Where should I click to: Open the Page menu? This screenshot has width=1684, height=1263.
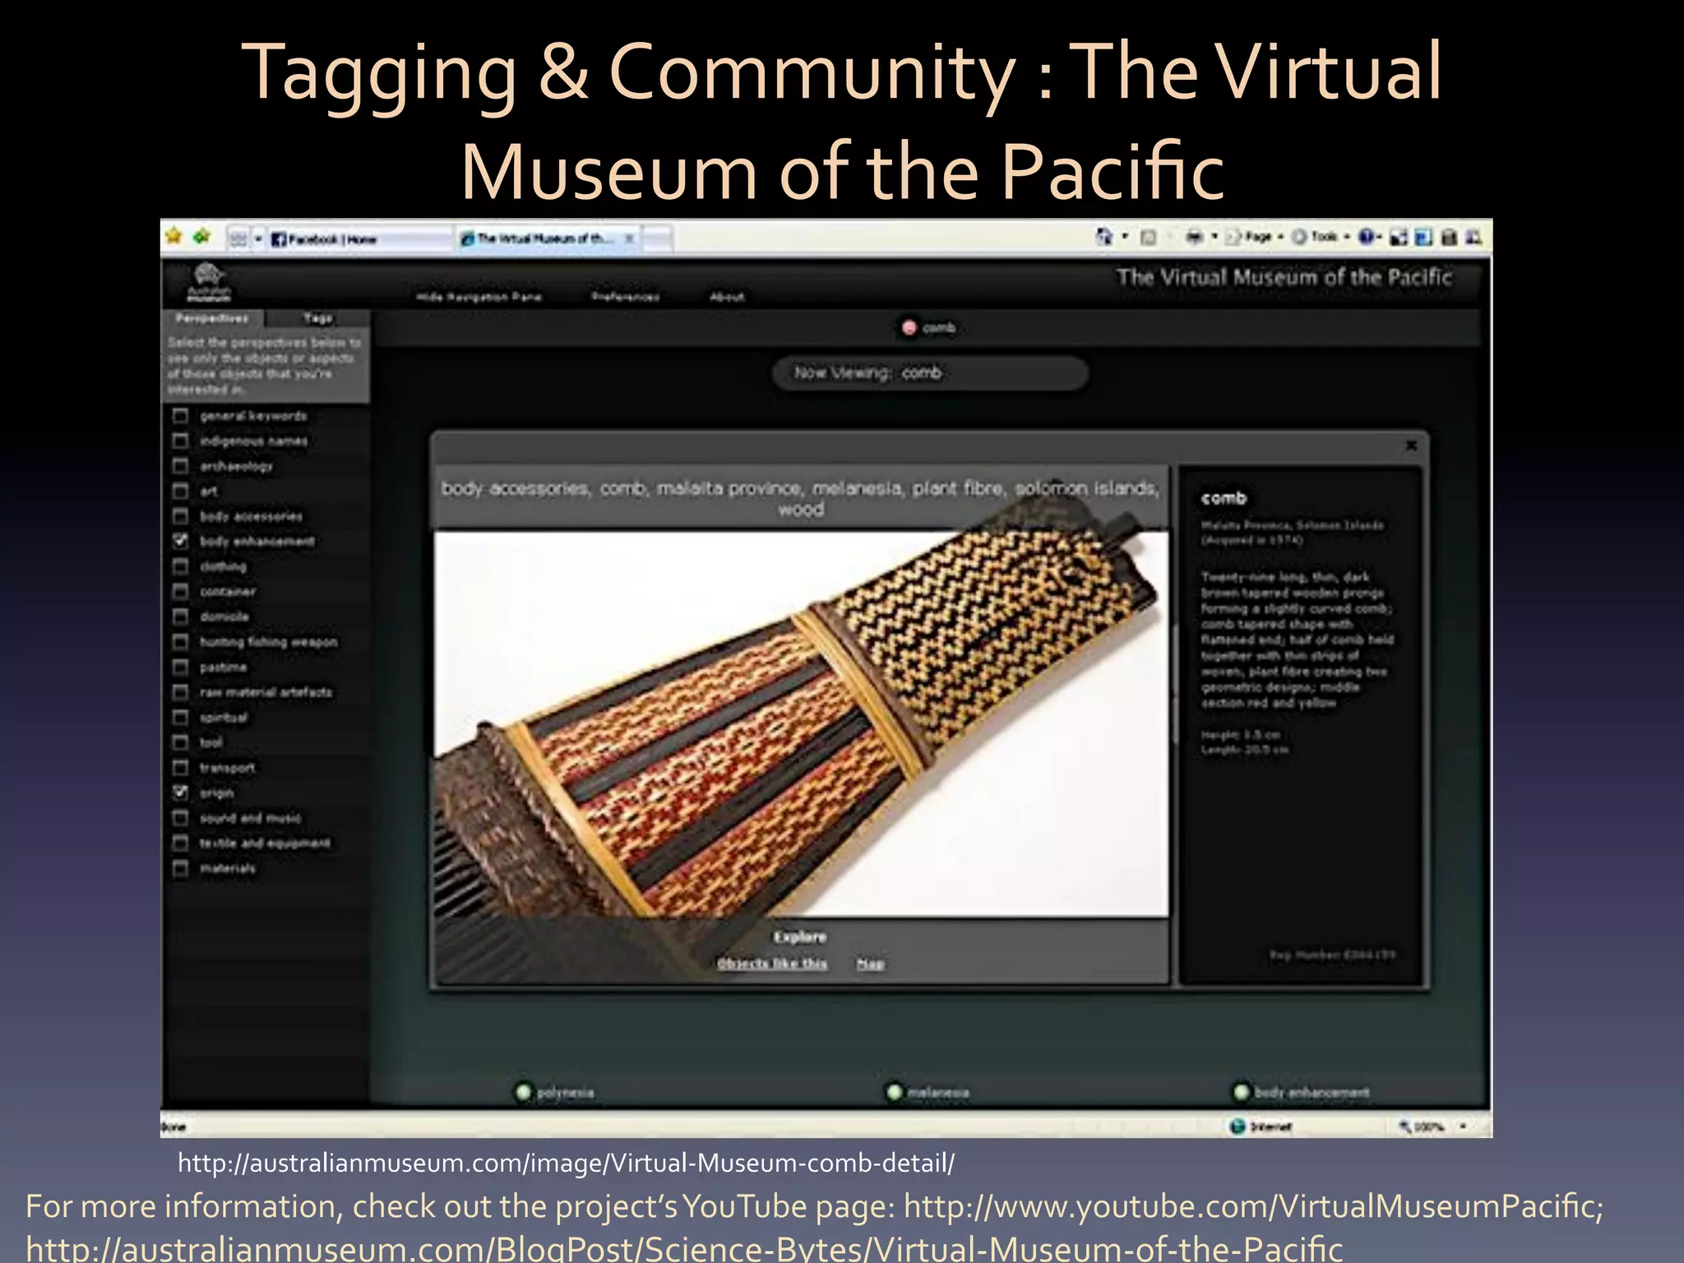pos(1254,237)
